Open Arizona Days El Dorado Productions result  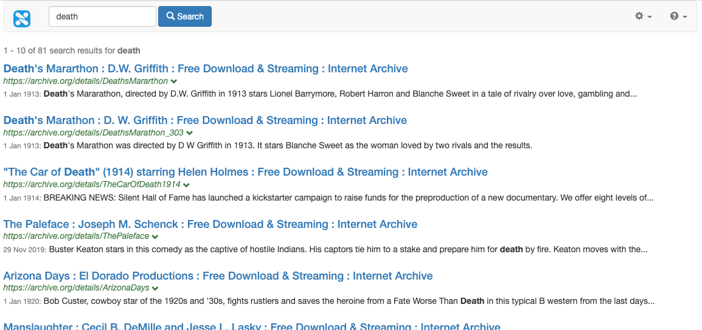218,276
